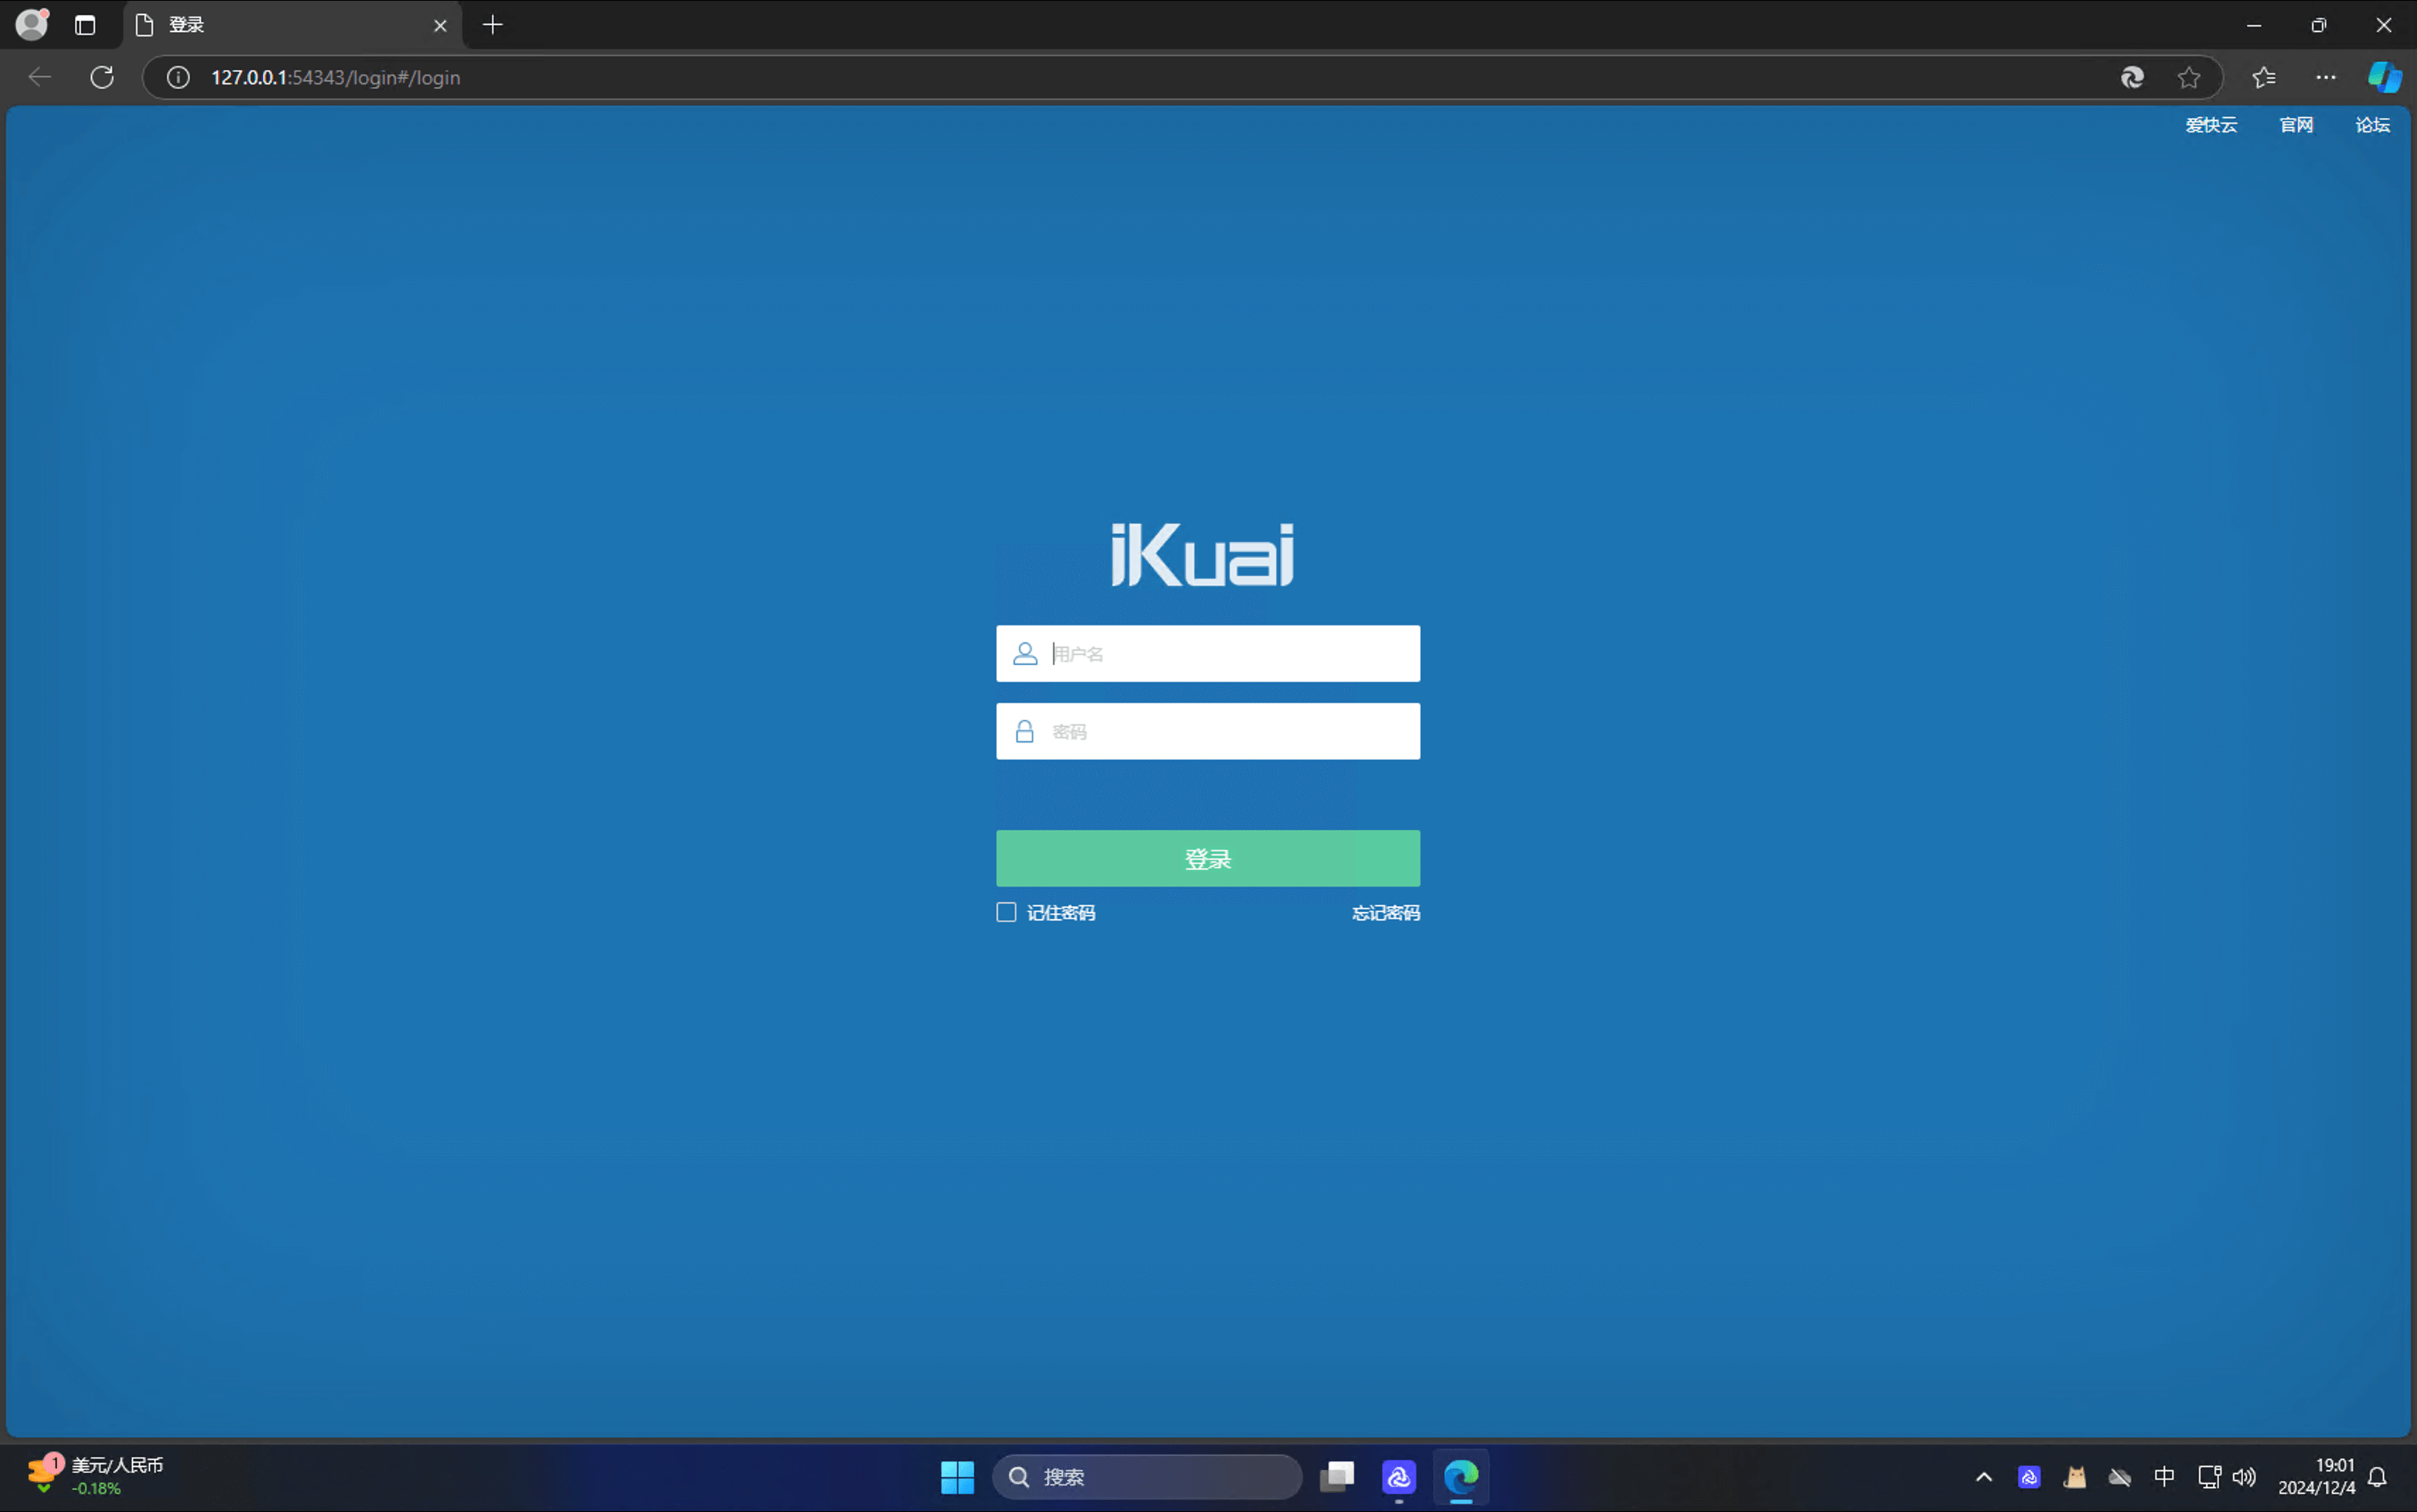The height and width of the screenshot is (1512, 2417).
Task: Open Task View icon on taskbar
Action: point(1337,1477)
